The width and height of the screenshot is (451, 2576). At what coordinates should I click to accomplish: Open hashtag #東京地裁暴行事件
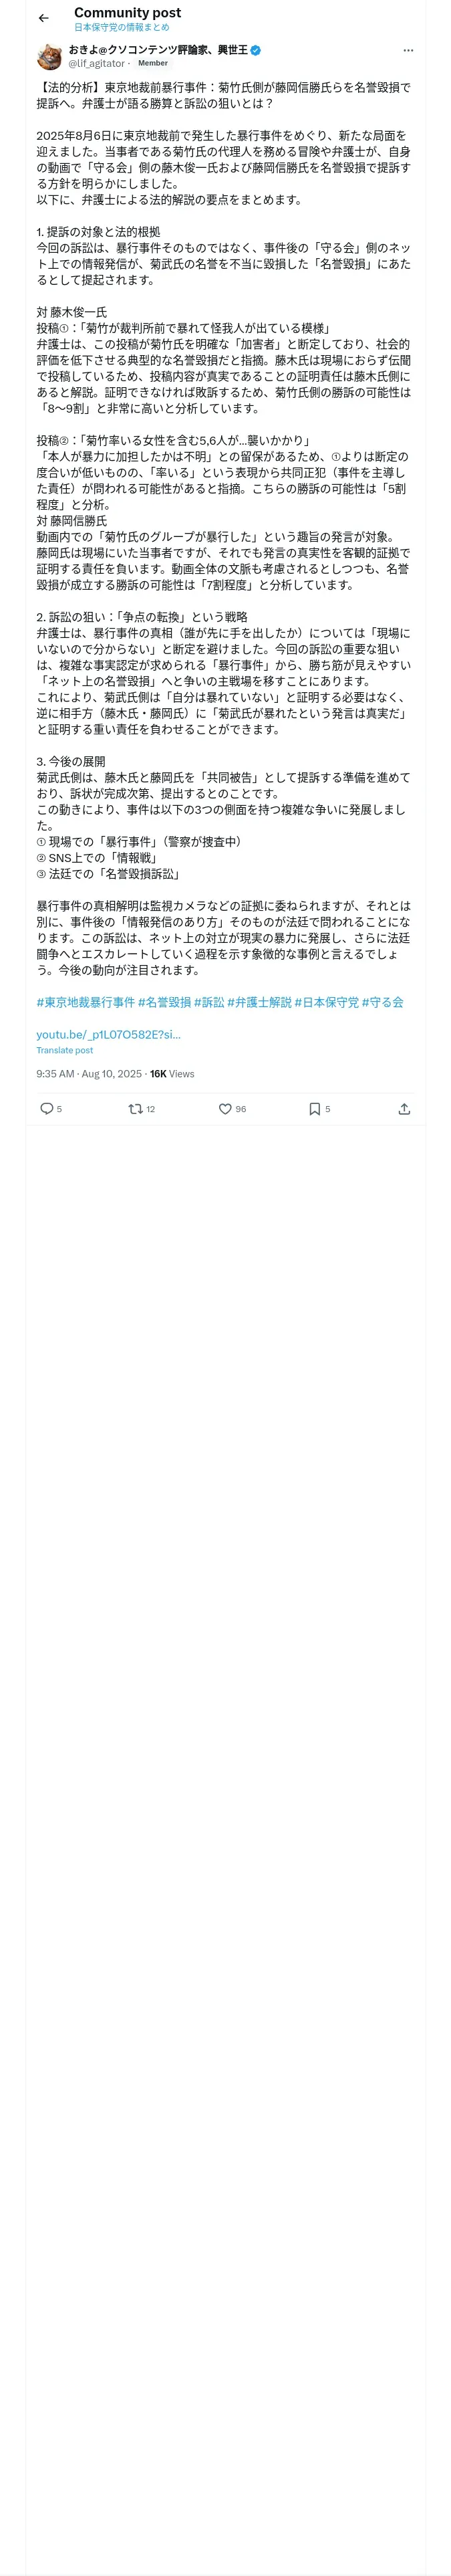tap(85, 1002)
